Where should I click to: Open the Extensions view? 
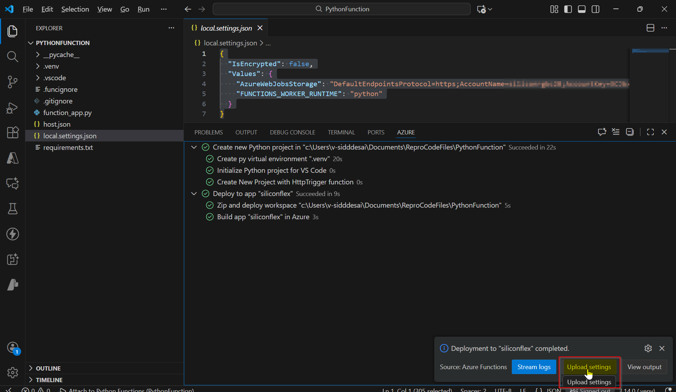click(x=12, y=133)
